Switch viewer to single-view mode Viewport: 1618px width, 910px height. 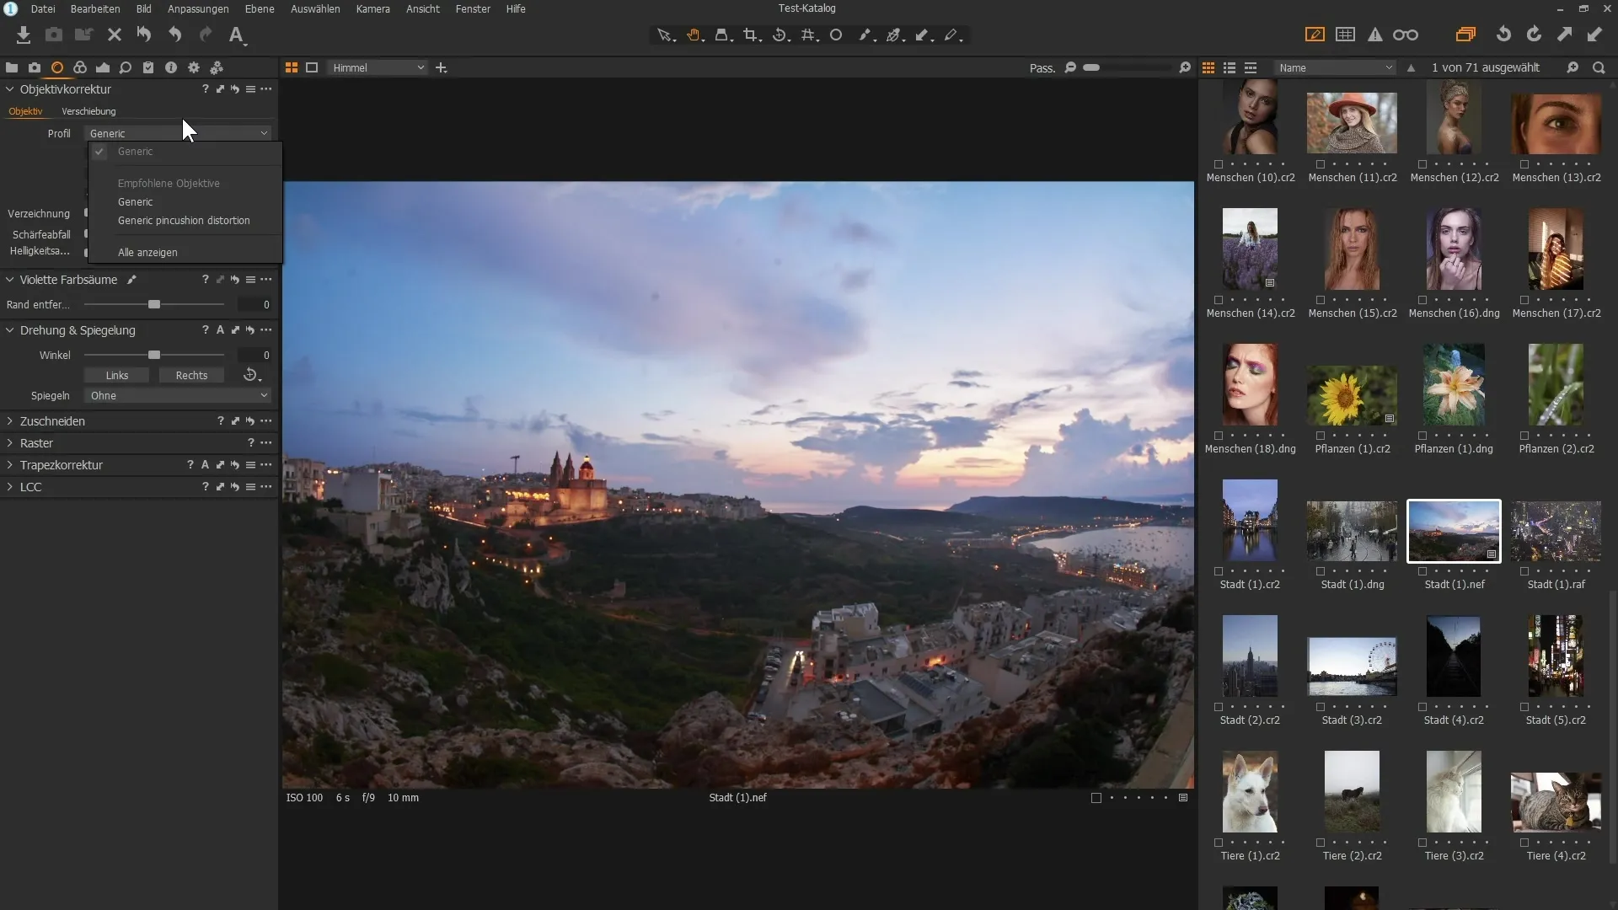[312, 67]
